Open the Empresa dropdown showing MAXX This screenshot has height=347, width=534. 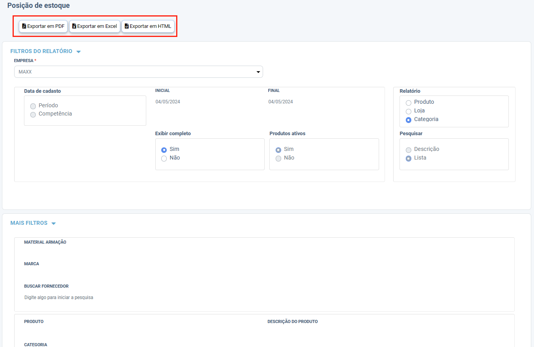pyautogui.click(x=138, y=72)
